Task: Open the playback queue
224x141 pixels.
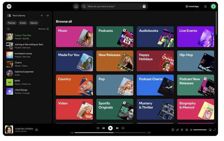Action: [182, 130]
